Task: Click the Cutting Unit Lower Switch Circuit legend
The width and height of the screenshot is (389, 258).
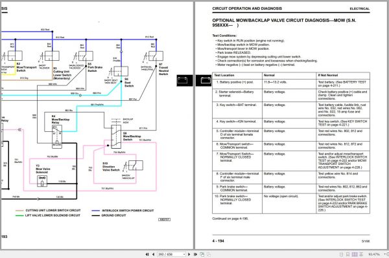Action: pyautogui.click(x=48, y=211)
